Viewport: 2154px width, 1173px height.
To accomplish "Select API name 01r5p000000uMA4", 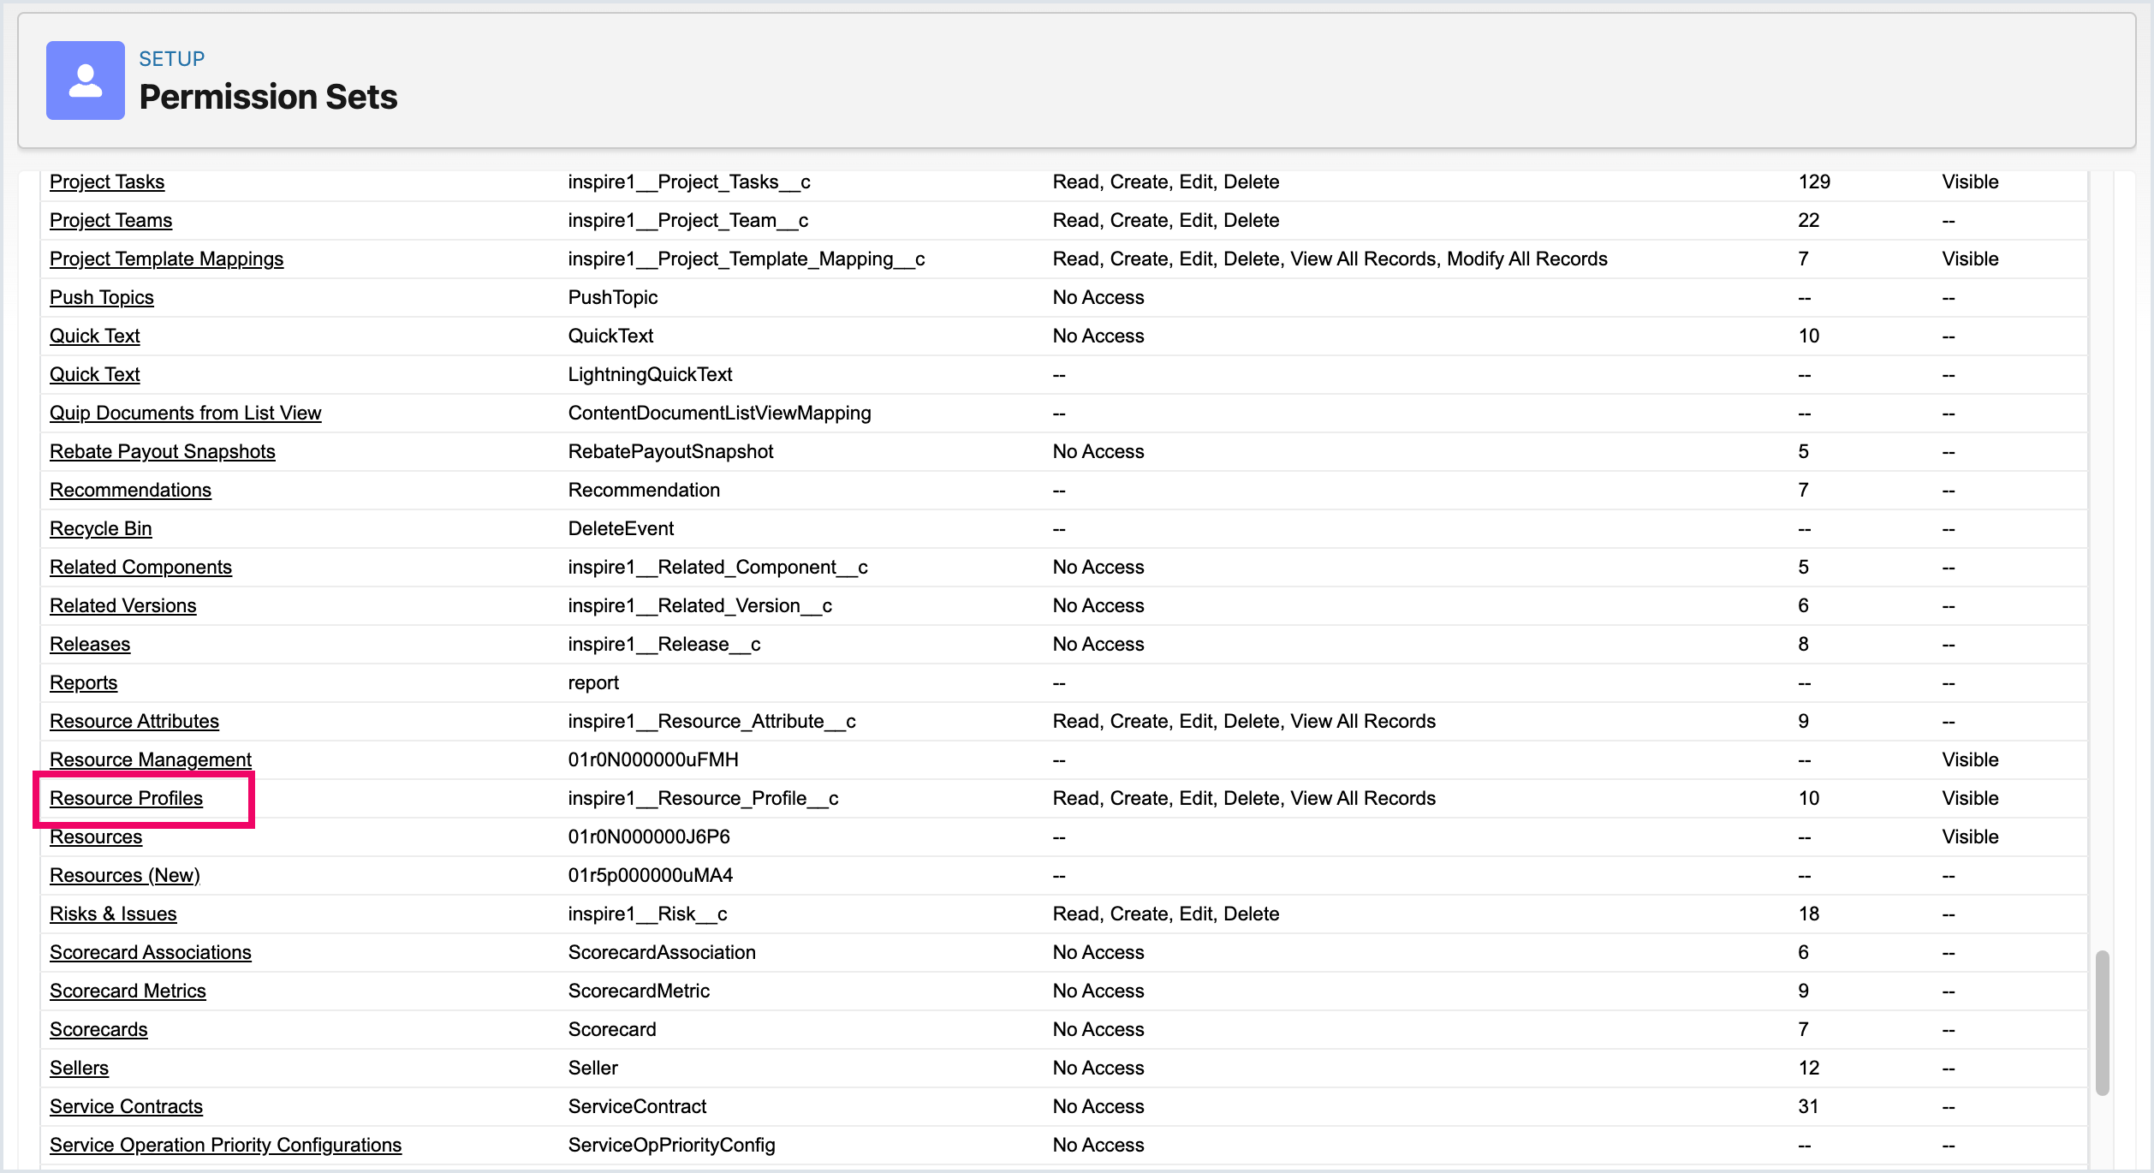I will click(650, 875).
